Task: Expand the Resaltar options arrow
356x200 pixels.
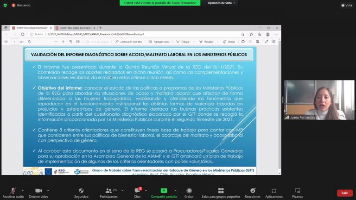Action: 217,42
